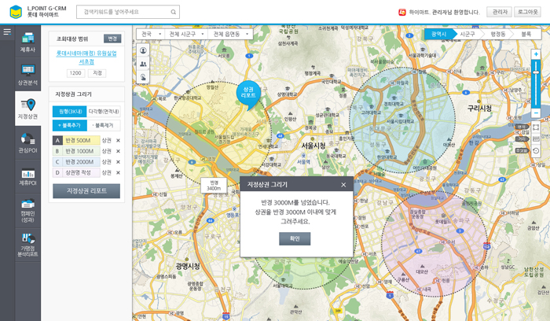This screenshot has width=550, height=321.
Task: Click the 변경 button in 조회대상 범위
Action: coord(112,39)
